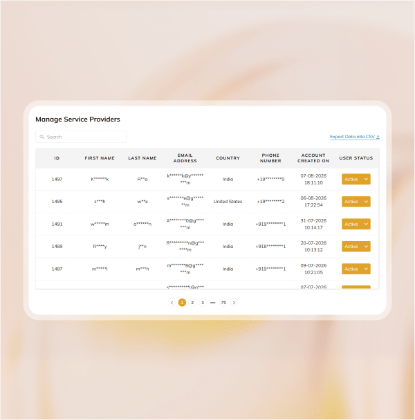This screenshot has height=420, width=415.
Task: Click created date 09-07-2026 10:21:05
Action: click(x=313, y=269)
